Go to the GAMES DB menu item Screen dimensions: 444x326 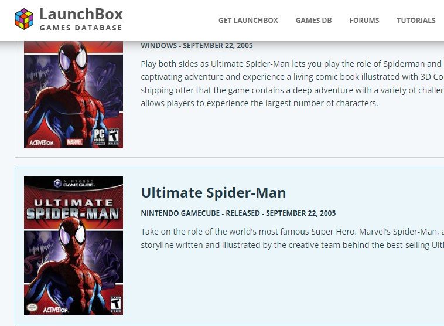click(x=313, y=21)
